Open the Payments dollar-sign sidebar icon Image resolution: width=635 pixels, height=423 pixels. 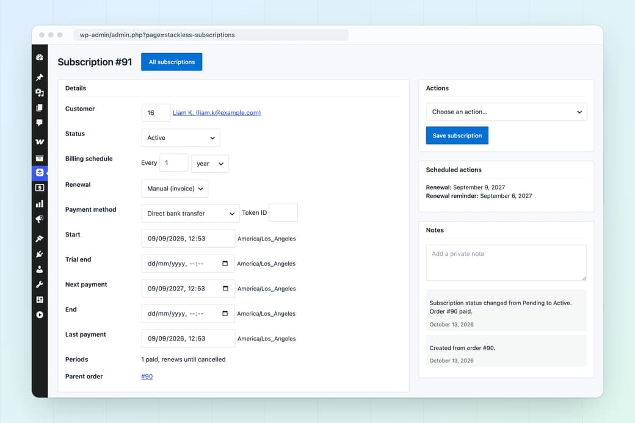(x=40, y=188)
